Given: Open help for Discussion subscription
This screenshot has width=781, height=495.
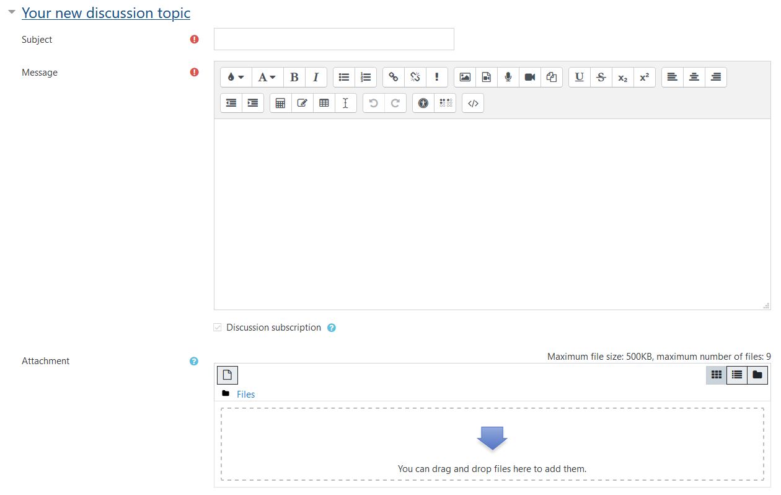Looking at the screenshot, I should click(332, 328).
